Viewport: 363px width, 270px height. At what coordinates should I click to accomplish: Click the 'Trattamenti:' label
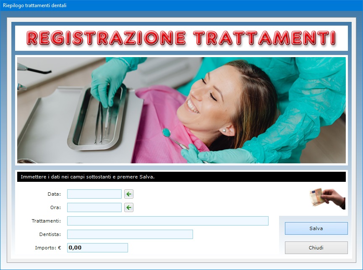pos(46,221)
